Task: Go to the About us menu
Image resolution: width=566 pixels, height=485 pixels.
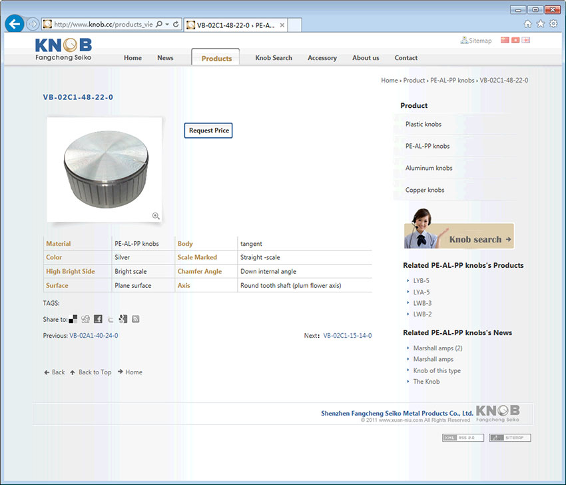Action: tap(366, 58)
